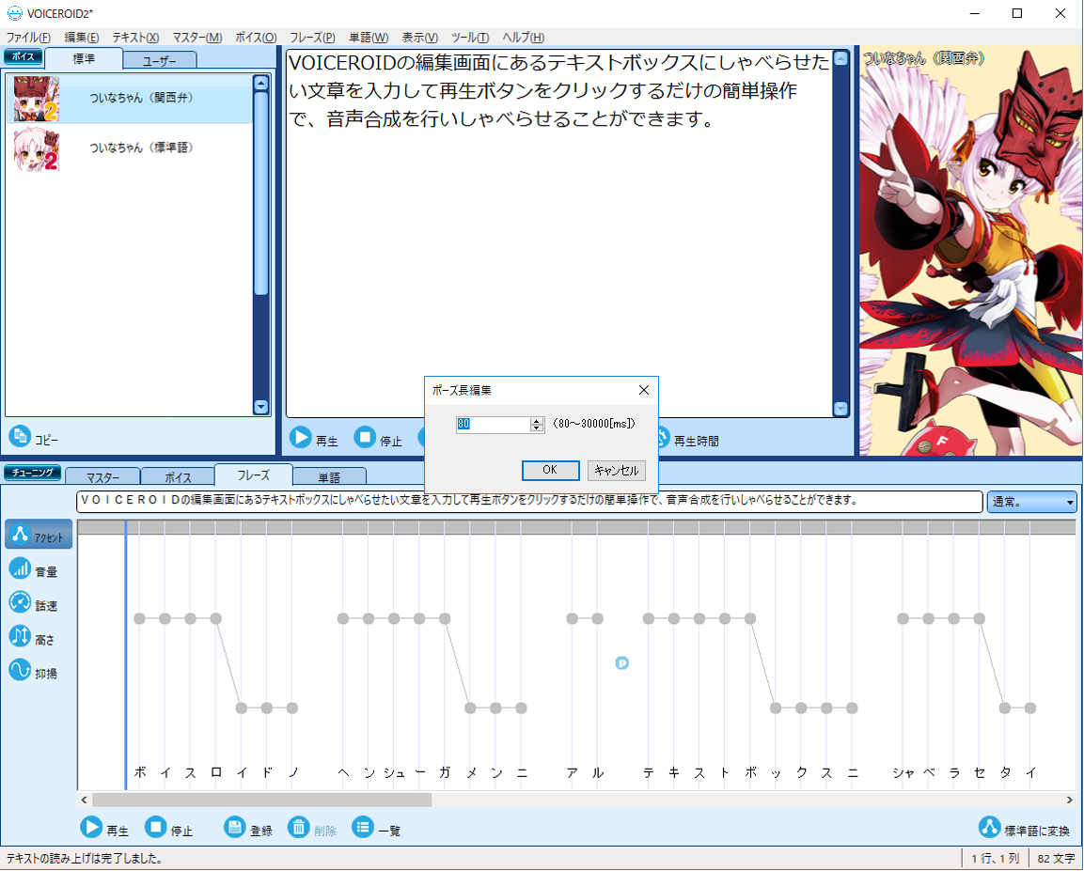Open the ツール(T) menu
This screenshot has width=1084, height=871.
[470, 38]
